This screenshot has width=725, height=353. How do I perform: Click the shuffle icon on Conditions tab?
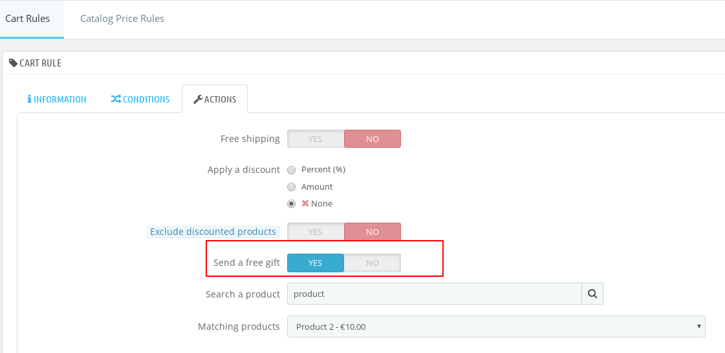(116, 99)
